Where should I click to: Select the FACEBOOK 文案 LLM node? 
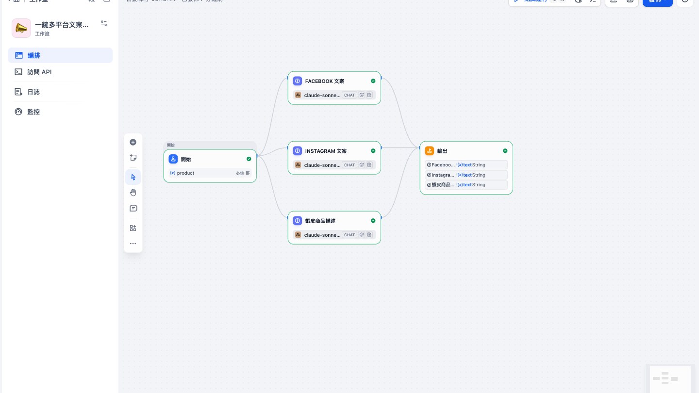tap(334, 88)
